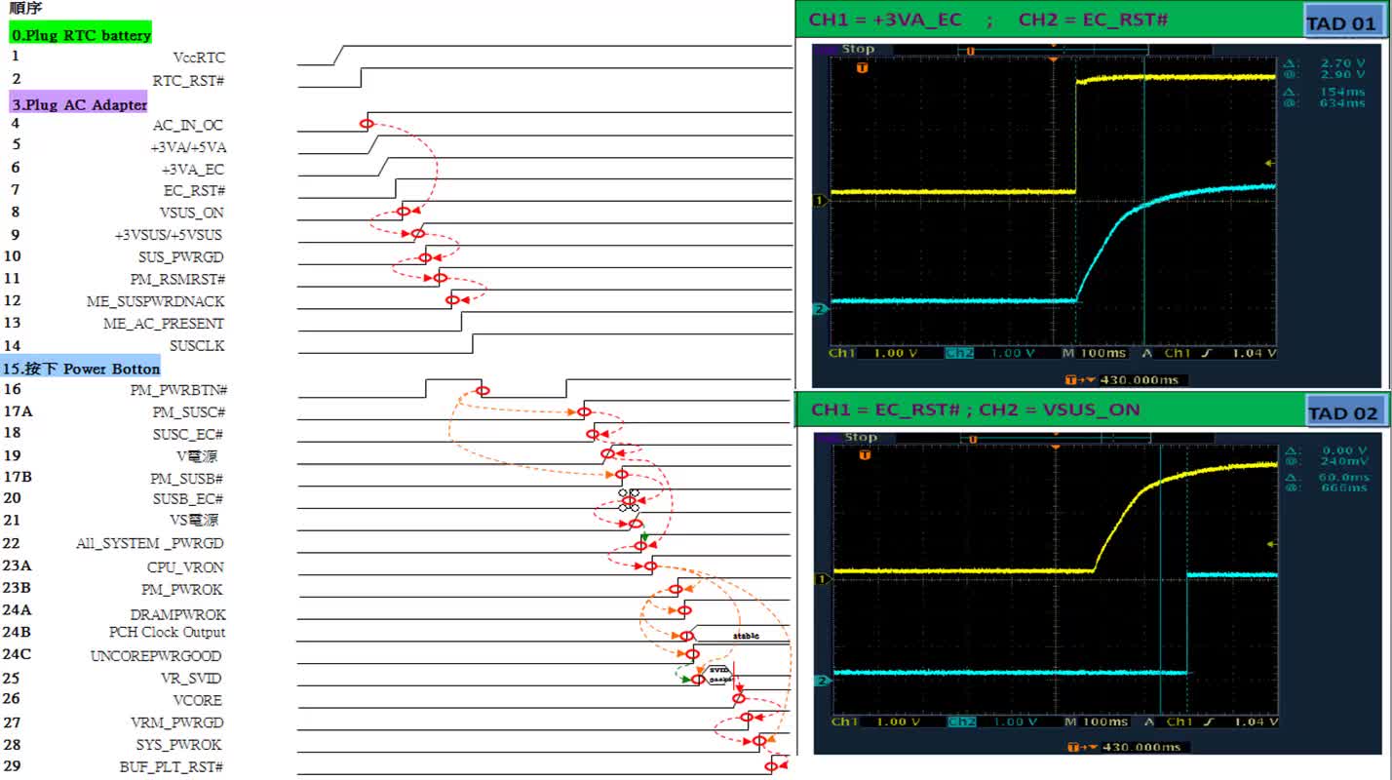
Task: Click the purple '3.Plug AC Adapter' heading
Action: click(x=79, y=104)
